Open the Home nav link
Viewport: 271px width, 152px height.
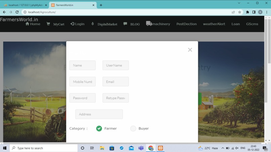[33, 24]
